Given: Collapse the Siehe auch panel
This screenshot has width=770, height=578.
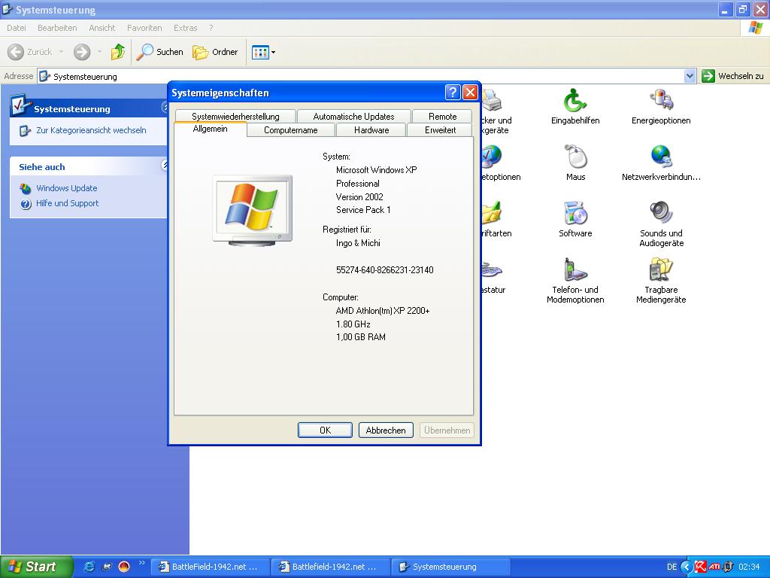Looking at the screenshot, I should point(165,166).
